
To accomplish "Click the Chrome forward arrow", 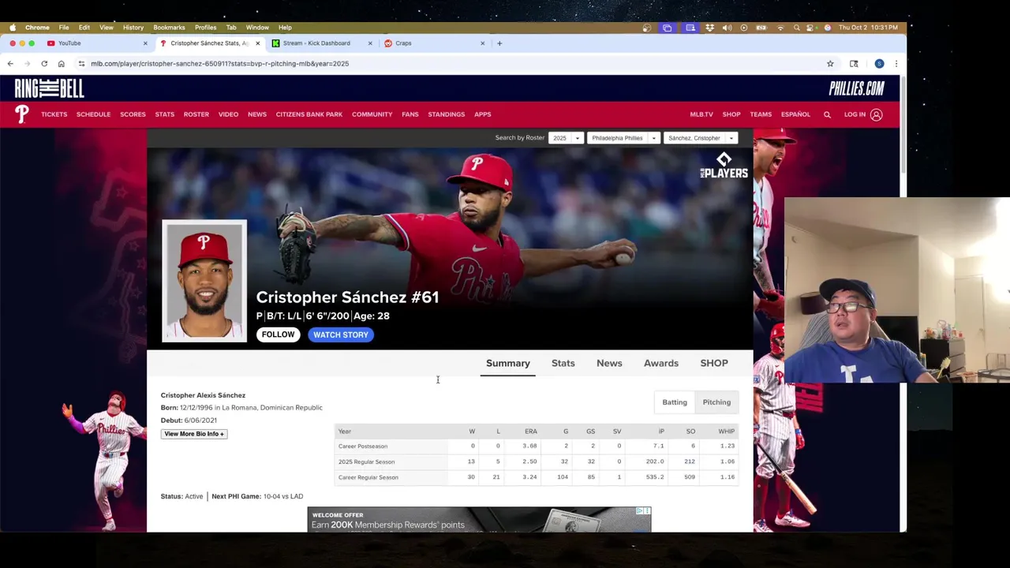I will (27, 64).
